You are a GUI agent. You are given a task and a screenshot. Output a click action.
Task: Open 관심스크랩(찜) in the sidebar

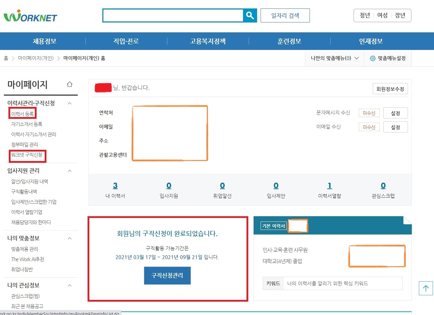25,296
